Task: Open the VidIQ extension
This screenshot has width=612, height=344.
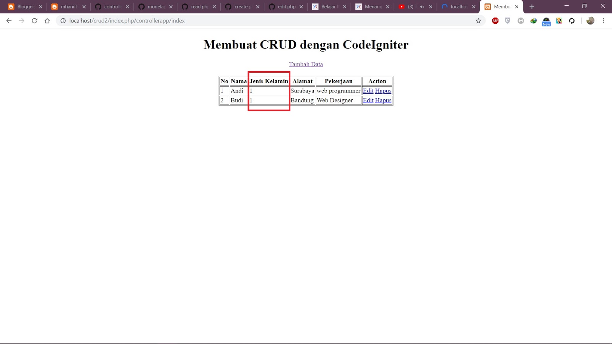Action: click(x=559, y=21)
